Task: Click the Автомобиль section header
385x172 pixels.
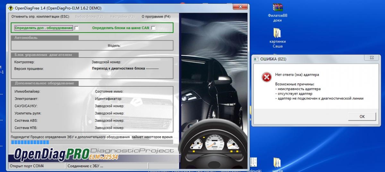Action: (45, 38)
